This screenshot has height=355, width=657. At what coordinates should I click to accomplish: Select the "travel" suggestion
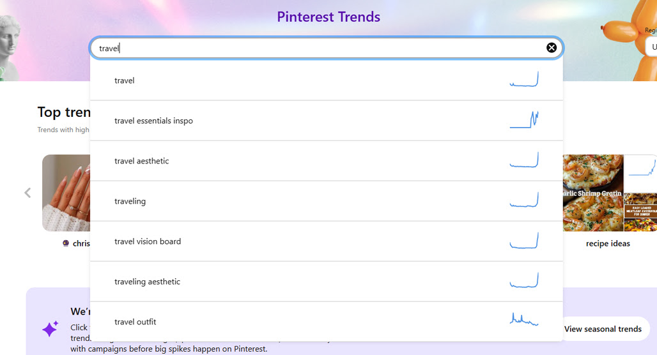click(x=327, y=80)
